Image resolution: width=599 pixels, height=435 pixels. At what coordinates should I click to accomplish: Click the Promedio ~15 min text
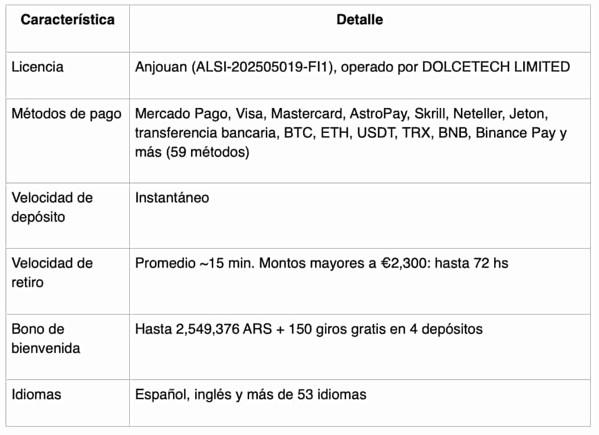[x=194, y=263]
